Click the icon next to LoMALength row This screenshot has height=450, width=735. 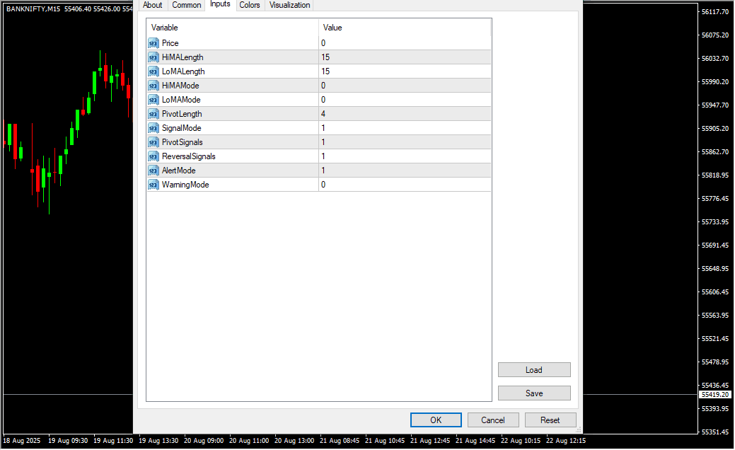tap(153, 71)
